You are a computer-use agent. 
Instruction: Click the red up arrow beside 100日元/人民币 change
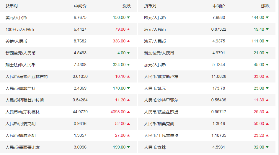128,29
